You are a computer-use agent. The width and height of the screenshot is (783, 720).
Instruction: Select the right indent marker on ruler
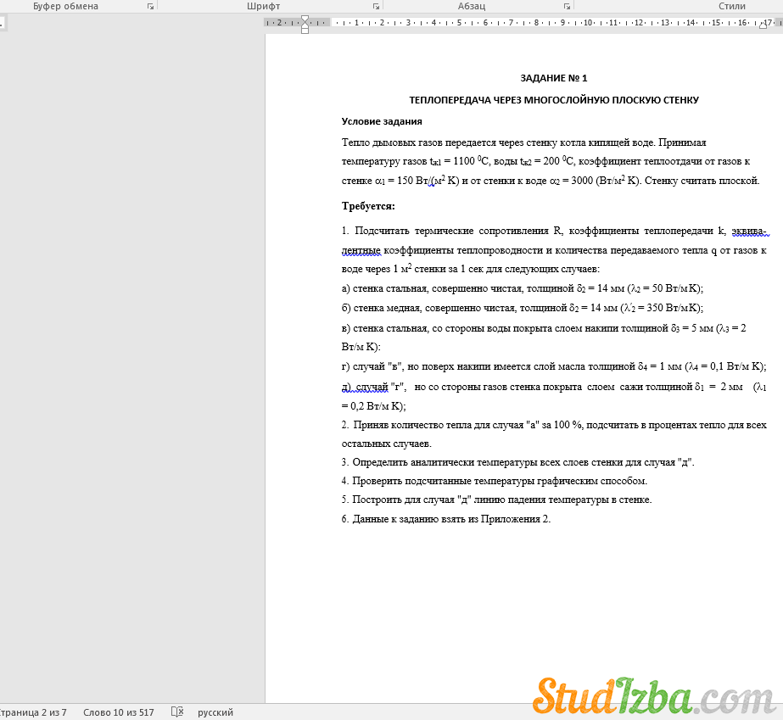point(763,25)
